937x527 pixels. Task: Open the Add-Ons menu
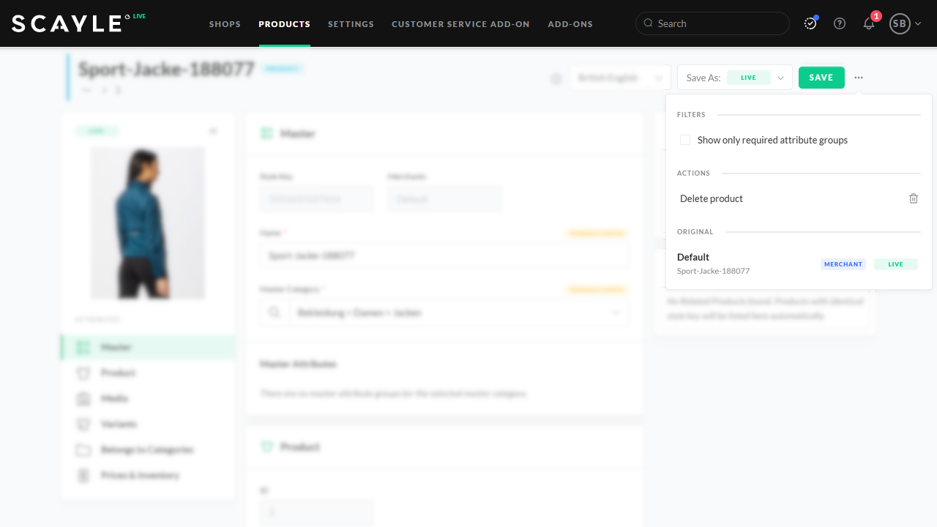click(x=570, y=24)
